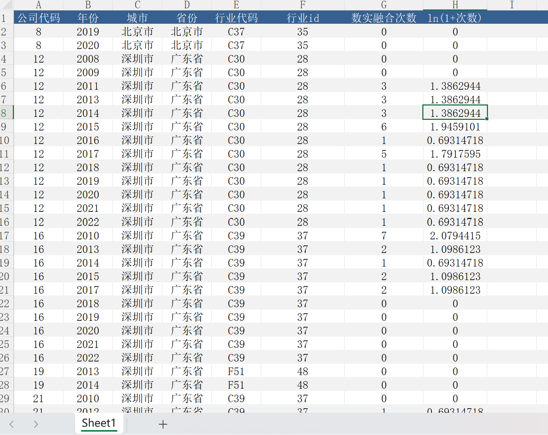This screenshot has width=548, height=435.
Task: Select the year 2010 cell in row 17
Action: [x=88, y=236]
